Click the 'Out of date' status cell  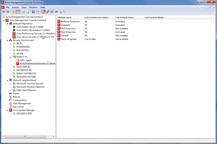pos(90,39)
